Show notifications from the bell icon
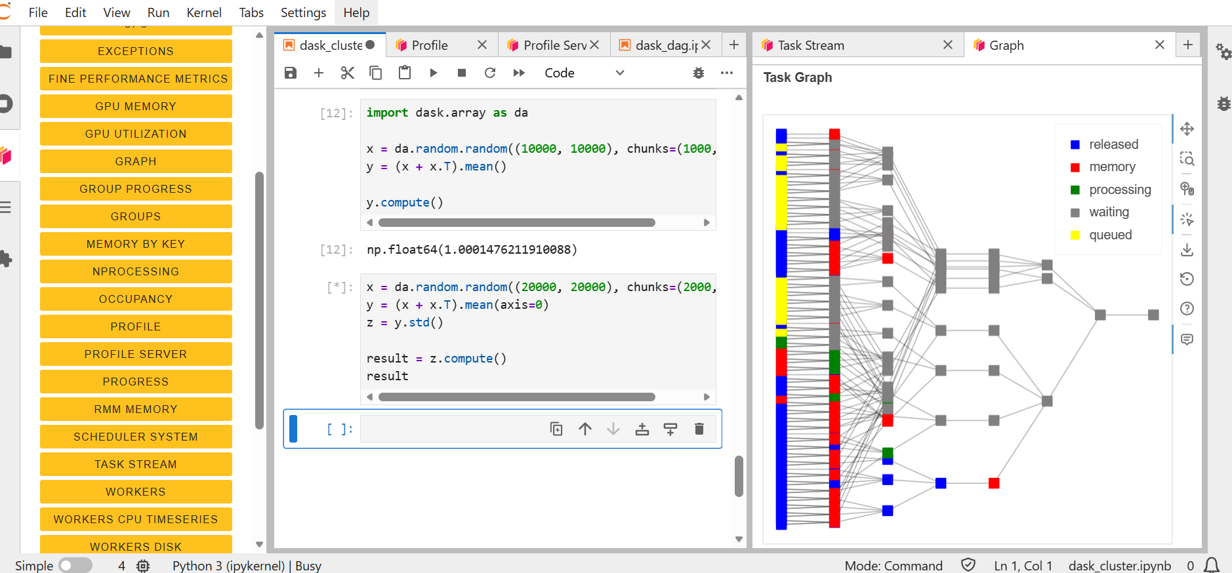Image resolution: width=1232 pixels, height=573 pixels. click(1212, 565)
